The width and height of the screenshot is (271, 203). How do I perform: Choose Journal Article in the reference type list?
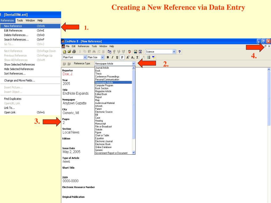coord(102,68)
